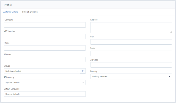The width and height of the screenshot is (176, 103).
Task: Click into the VAT Number field
Action: coord(45,36)
